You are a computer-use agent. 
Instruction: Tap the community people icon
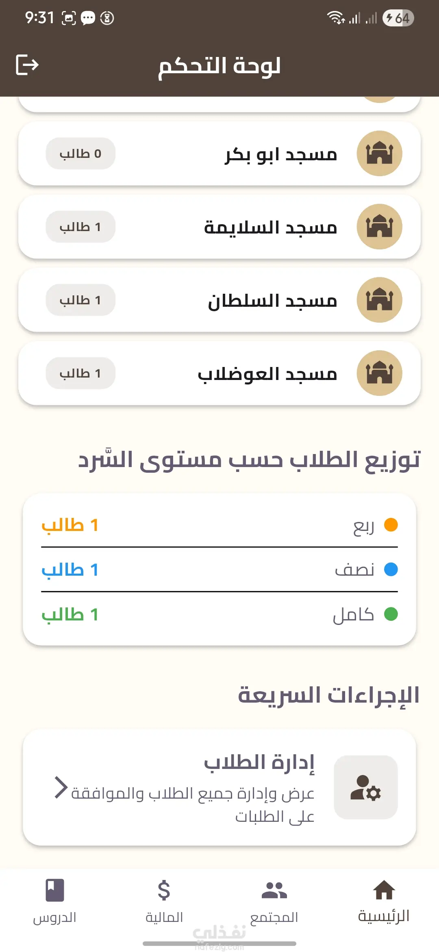coord(274,890)
